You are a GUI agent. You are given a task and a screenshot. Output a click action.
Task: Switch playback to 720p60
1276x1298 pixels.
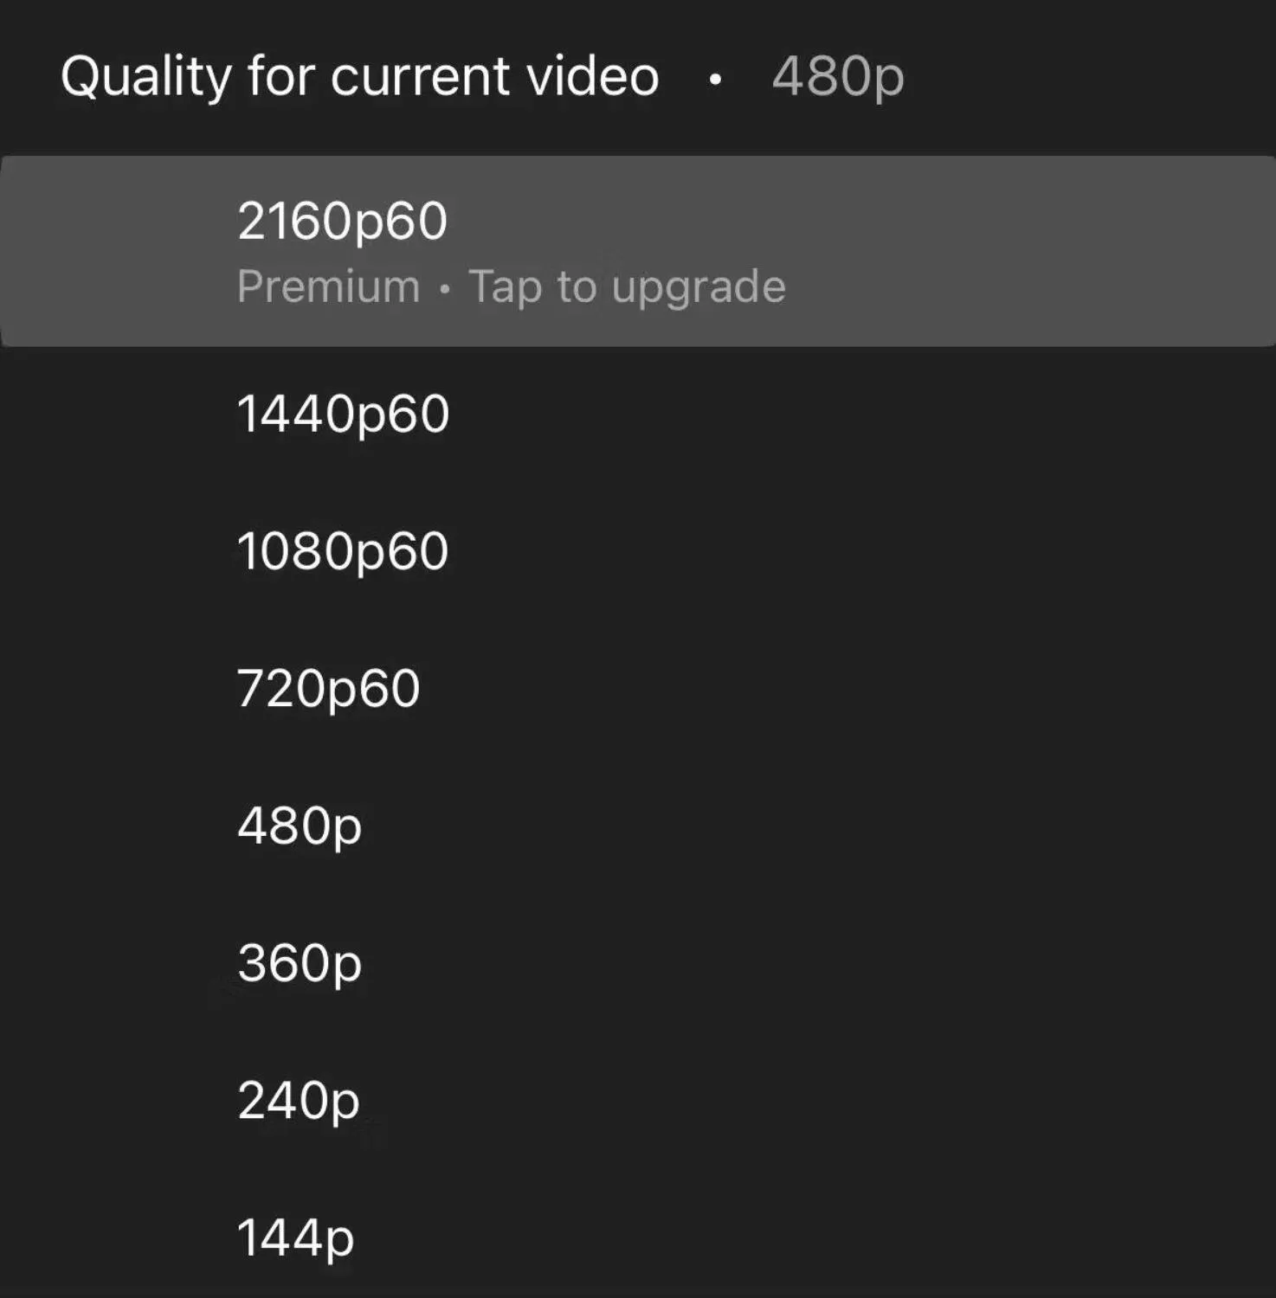tap(329, 686)
